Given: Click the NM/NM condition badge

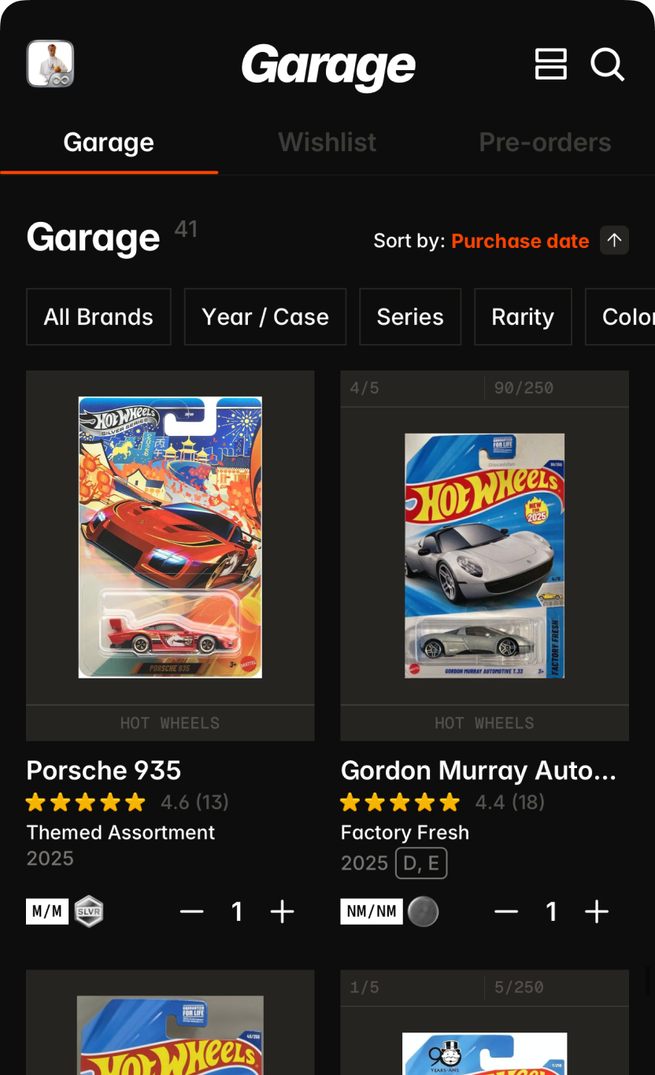Looking at the screenshot, I should point(372,911).
